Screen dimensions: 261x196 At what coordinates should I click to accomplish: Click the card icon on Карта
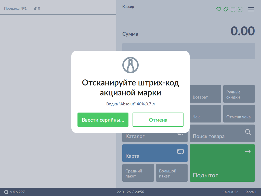[180, 152]
